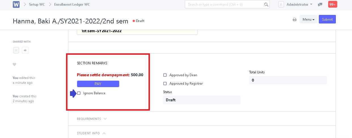Open the Menu dropdown
352x138 pixels.
[308, 19]
